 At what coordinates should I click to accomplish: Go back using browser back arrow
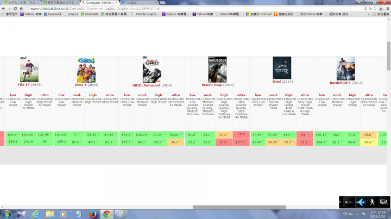click(x=3, y=9)
